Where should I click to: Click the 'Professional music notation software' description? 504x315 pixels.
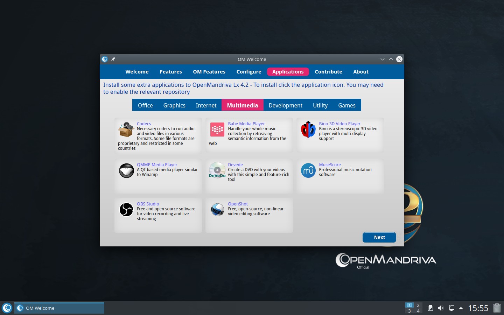click(x=345, y=172)
